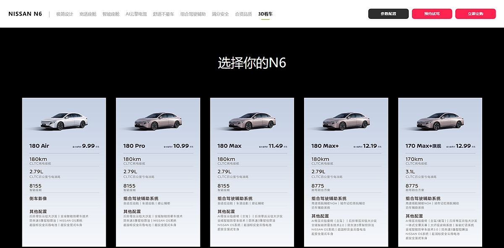
Task: Select the 180 Max+ car image
Action: click(x=346, y=120)
